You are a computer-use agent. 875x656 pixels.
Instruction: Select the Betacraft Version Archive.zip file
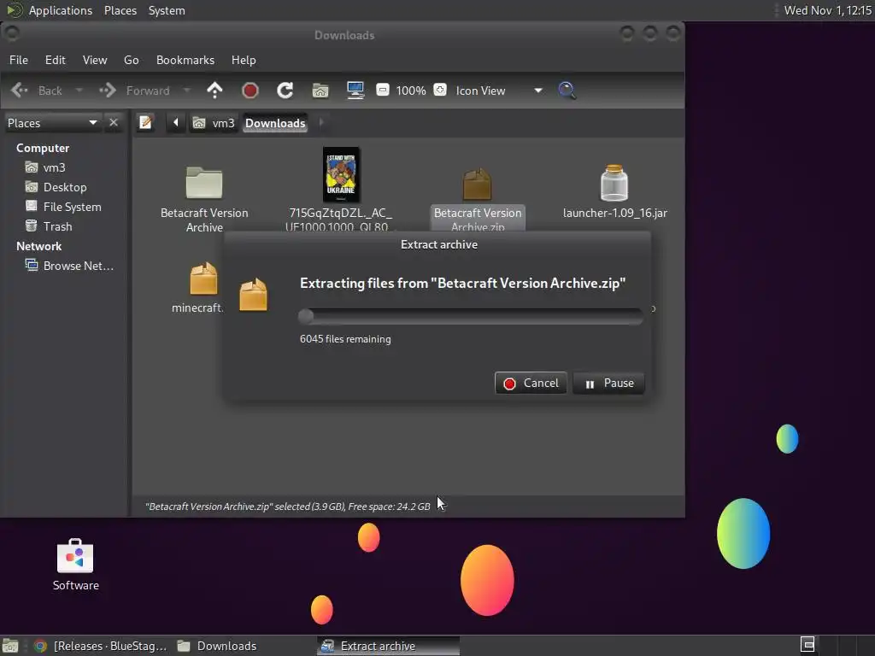coord(478,200)
